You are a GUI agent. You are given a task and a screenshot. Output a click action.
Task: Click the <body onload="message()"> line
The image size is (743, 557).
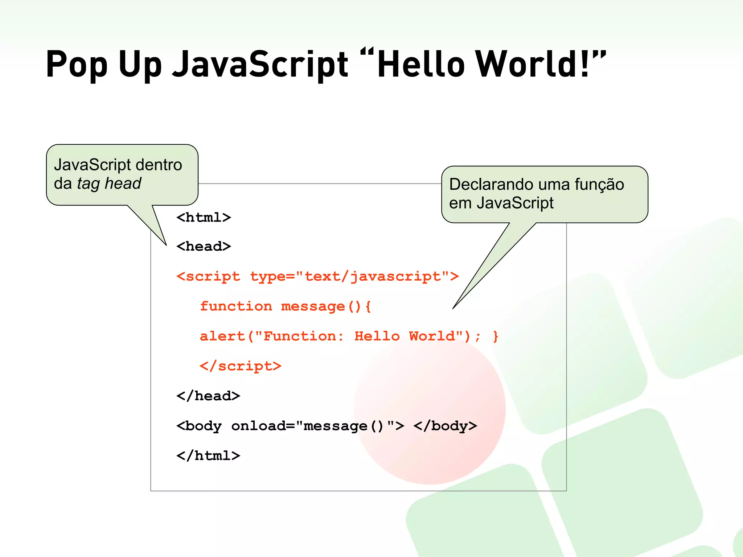click(327, 426)
